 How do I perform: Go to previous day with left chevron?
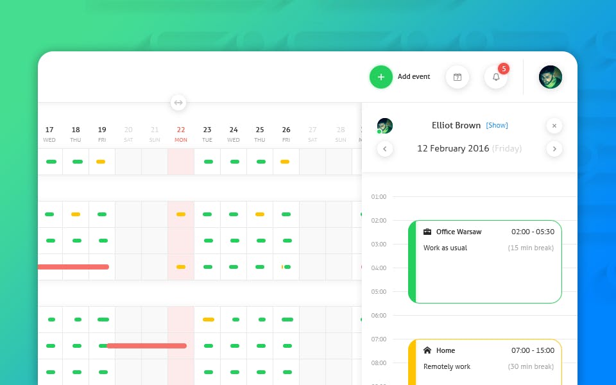384,149
